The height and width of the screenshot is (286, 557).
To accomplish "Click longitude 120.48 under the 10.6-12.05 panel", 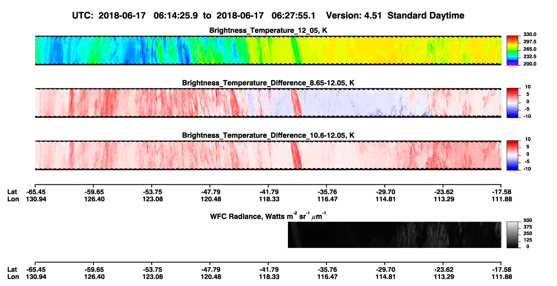I will (210, 199).
